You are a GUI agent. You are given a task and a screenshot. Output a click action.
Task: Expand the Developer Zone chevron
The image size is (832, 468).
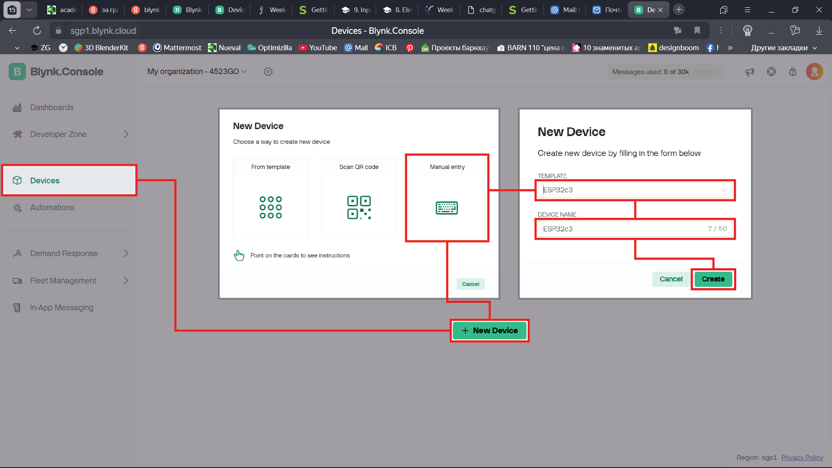pos(126,134)
